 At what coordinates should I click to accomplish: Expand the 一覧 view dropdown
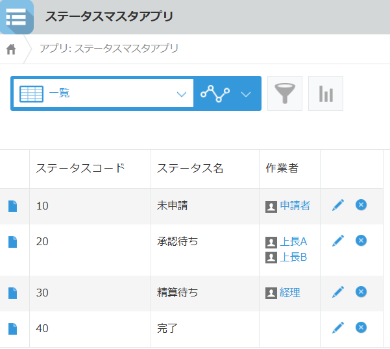181,94
